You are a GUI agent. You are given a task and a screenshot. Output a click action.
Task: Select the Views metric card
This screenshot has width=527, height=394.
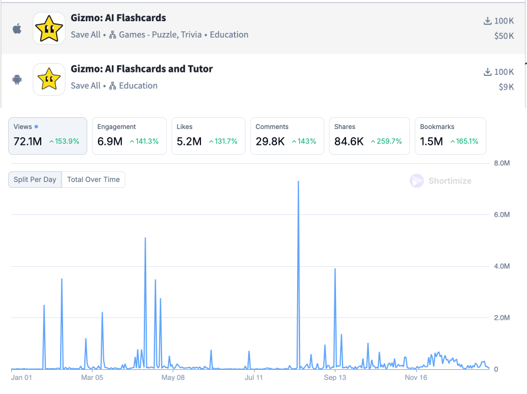tap(48, 136)
